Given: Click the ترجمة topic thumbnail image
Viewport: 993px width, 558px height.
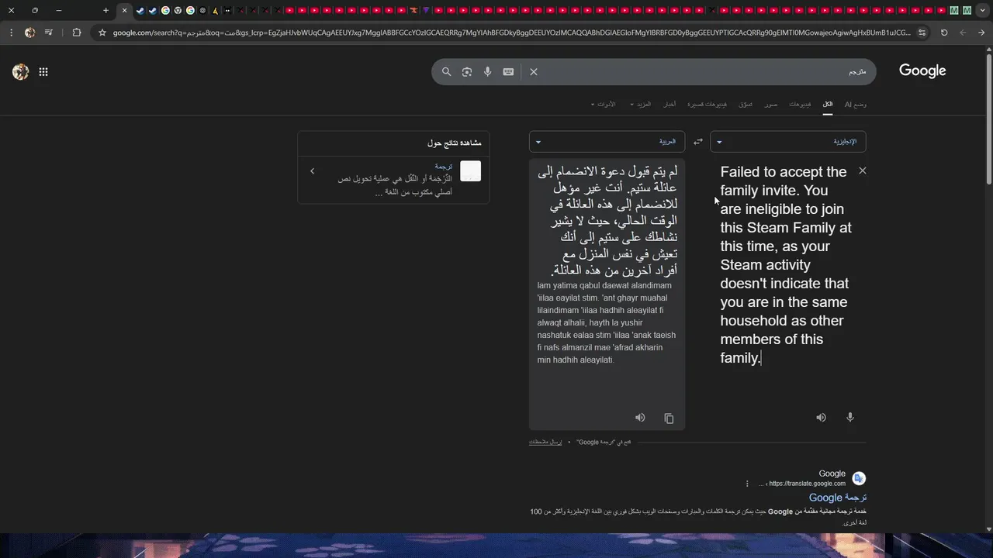Looking at the screenshot, I should [470, 171].
